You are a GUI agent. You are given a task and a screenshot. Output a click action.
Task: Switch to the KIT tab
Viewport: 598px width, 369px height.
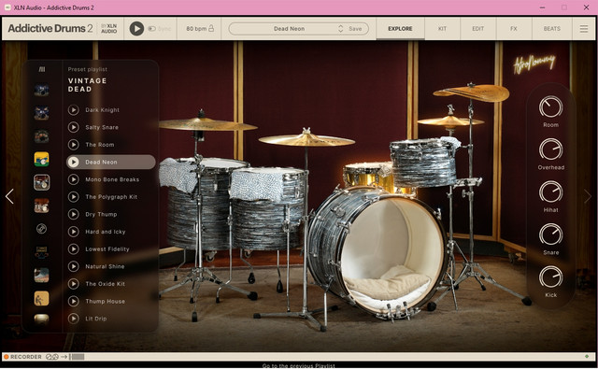pyautogui.click(x=442, y=29)
